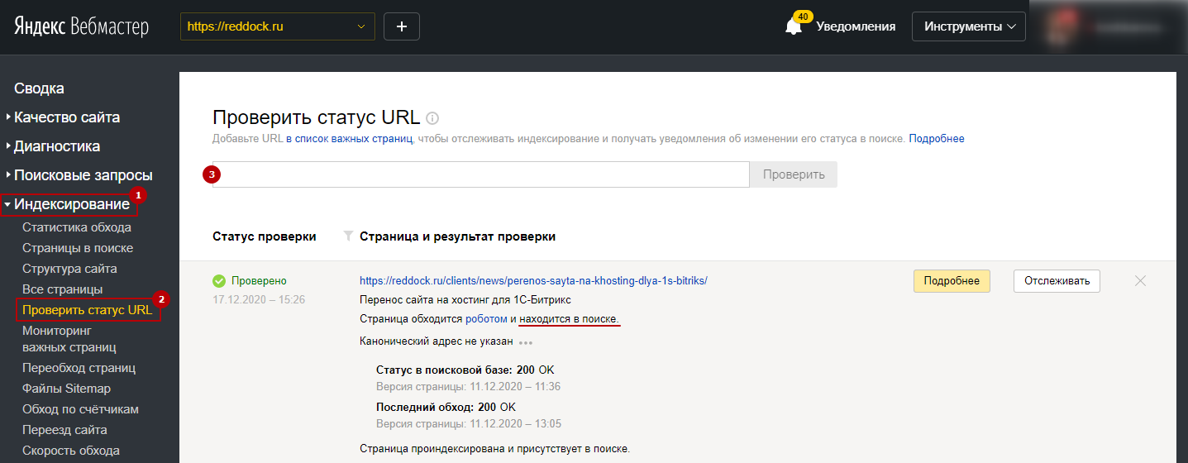Open Мониторинг важных страниц
Image resolution: width=1188 pixels, height=463 pixels.
[69, 339]
